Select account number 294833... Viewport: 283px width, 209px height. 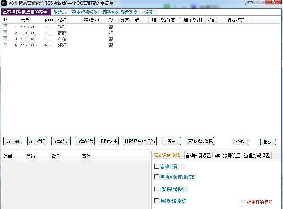coord(30,45)
